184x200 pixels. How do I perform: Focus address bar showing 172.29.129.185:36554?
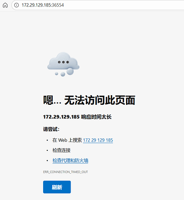coord(98,5)
